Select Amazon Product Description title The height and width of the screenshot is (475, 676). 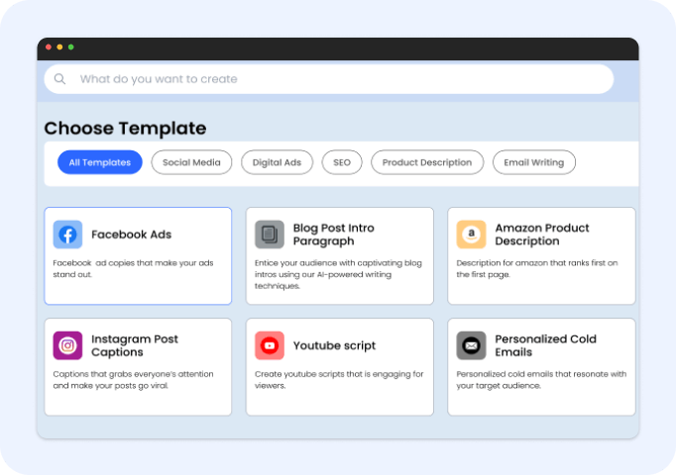[542, 235]
